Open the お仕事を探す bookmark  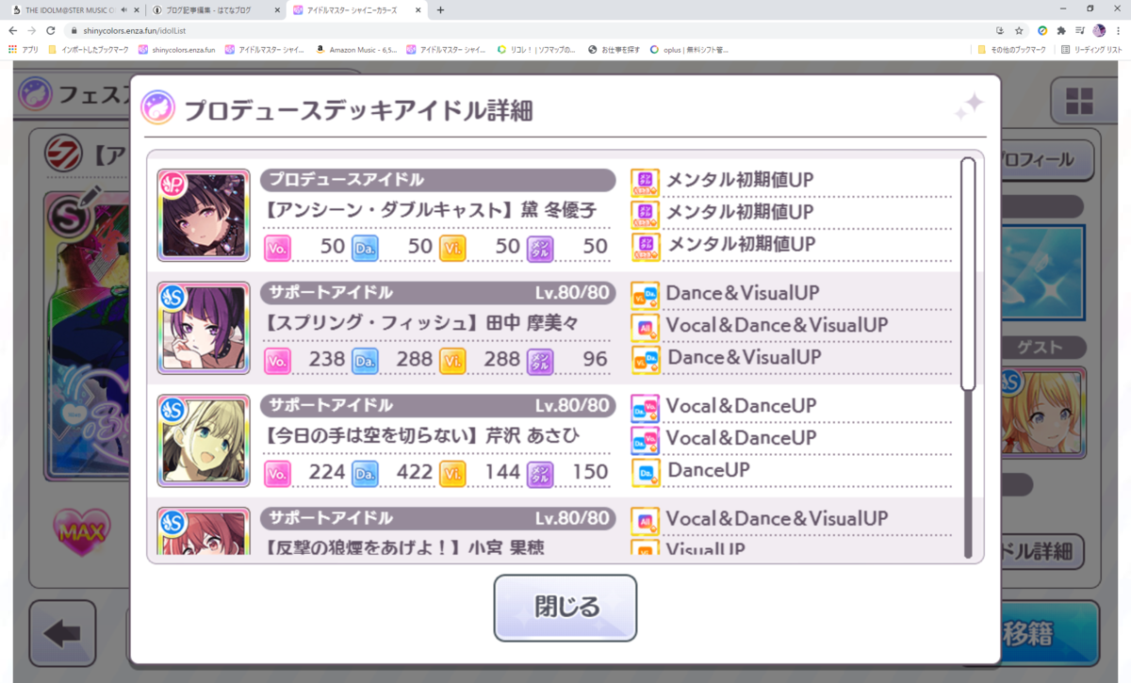(x=615, y=50)
